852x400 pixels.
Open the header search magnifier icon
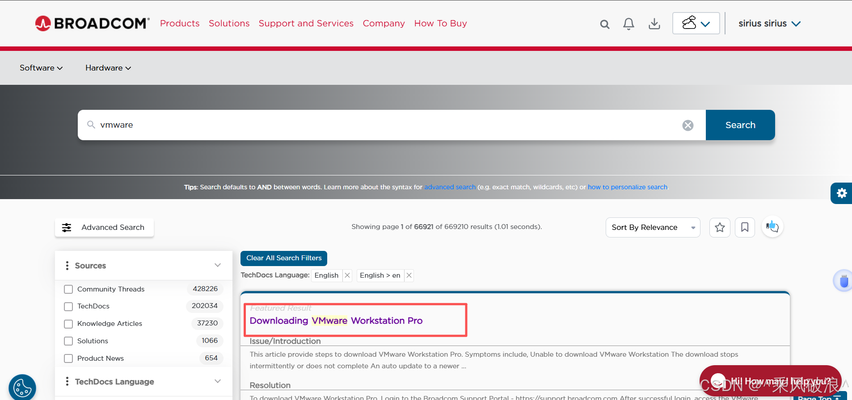coord(604,24)
